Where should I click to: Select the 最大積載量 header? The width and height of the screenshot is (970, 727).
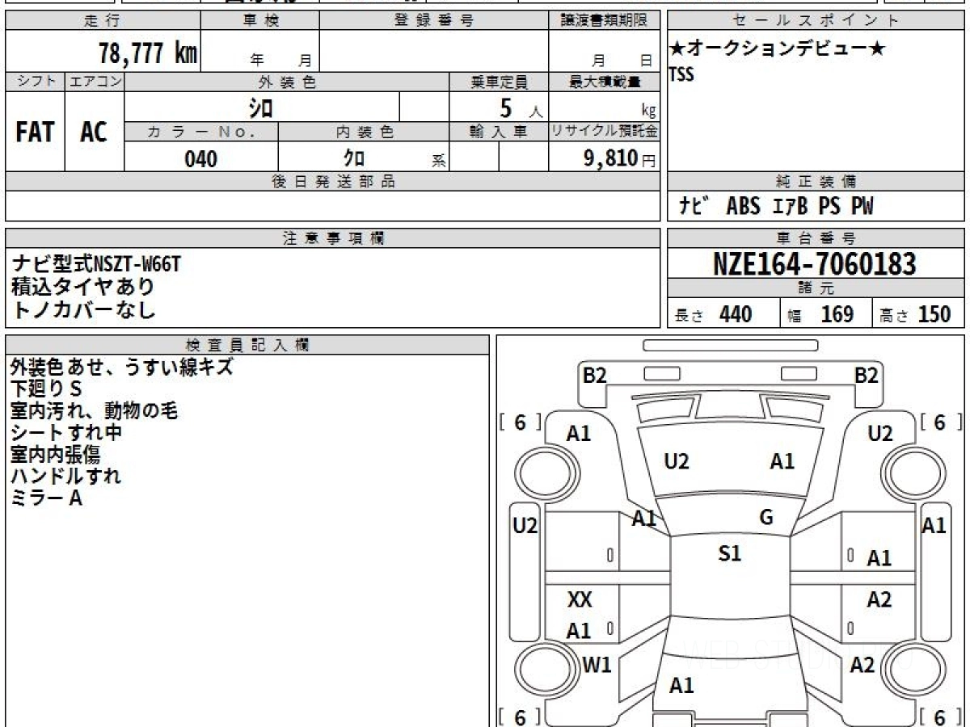point(604,82)
